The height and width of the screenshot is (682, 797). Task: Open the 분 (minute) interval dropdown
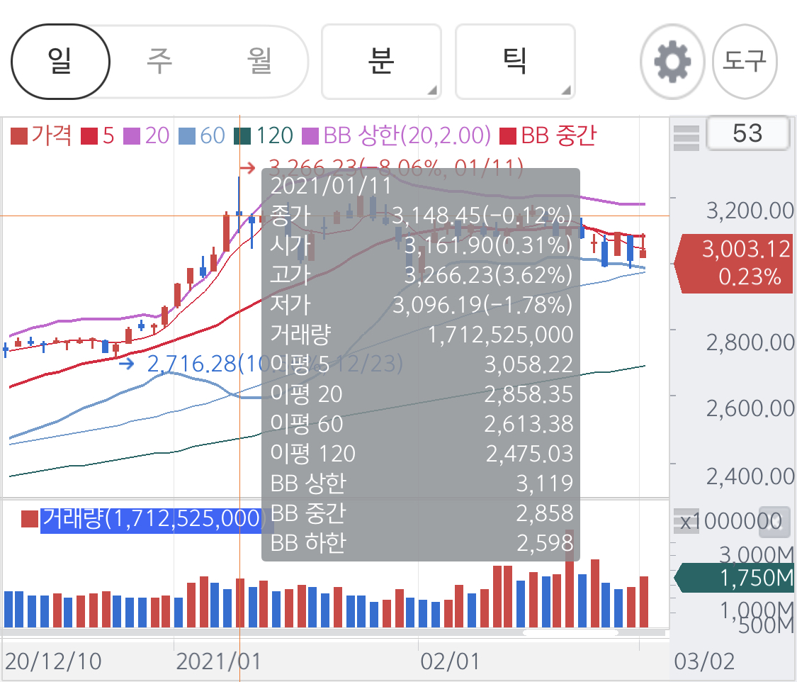381,62
